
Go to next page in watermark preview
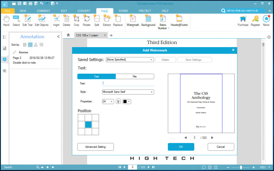212,138
